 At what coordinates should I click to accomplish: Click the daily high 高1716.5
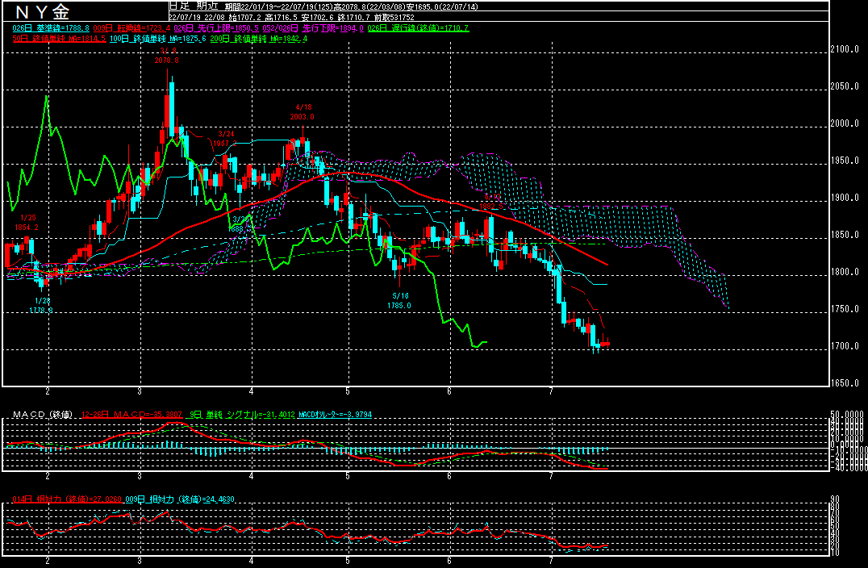282,17
